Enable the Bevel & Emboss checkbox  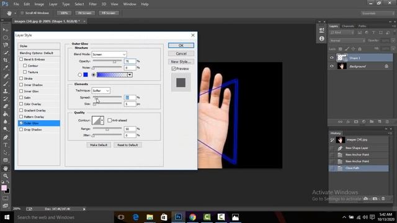tap(21, 59)
